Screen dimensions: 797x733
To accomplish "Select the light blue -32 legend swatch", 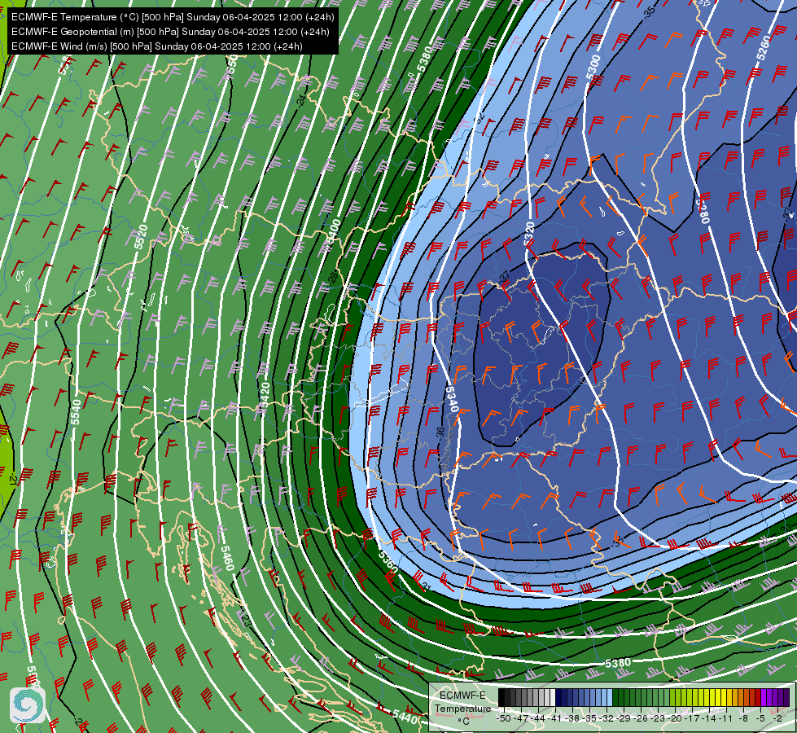I will 610,697.
